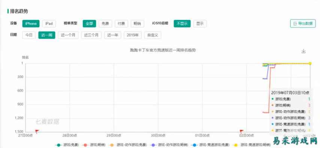
Task: Click tooltip date 2019年07月03日10点
Action: point(290,93)
